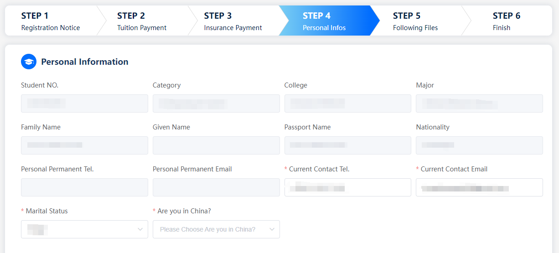Screen dimensions: 559x253
Task: Click the Personal Permanent Email field
Action: point(216,187)
